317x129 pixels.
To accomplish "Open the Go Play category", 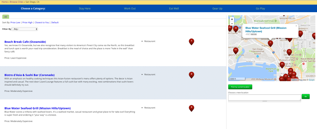I will [261, 9].
